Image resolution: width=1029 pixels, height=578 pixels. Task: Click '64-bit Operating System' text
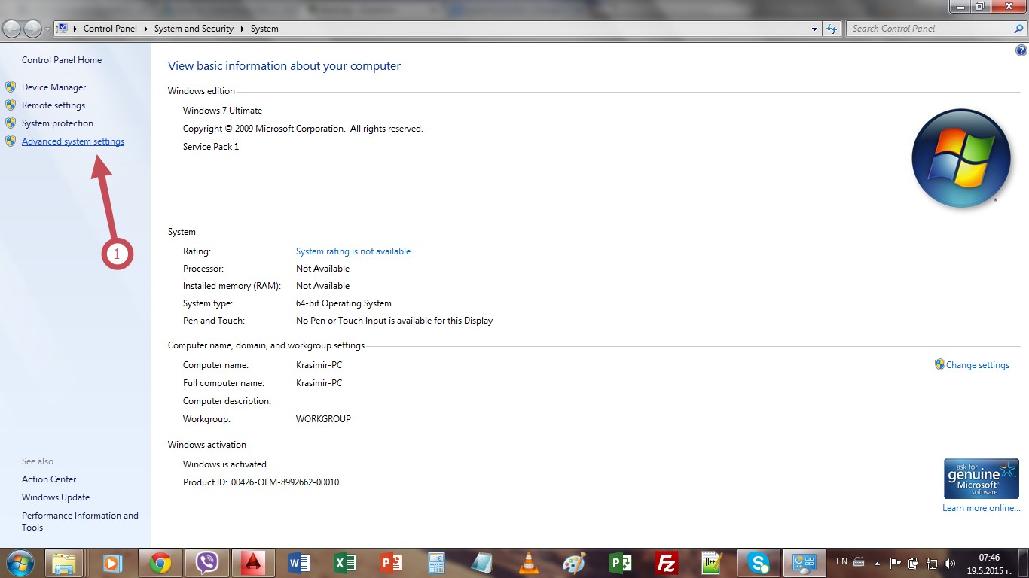[344, 303]
